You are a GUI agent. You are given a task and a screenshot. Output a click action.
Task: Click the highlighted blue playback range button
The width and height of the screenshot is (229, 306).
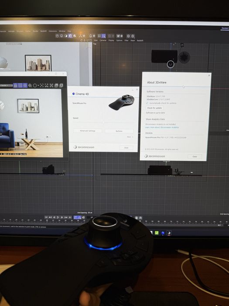point(77,217)
